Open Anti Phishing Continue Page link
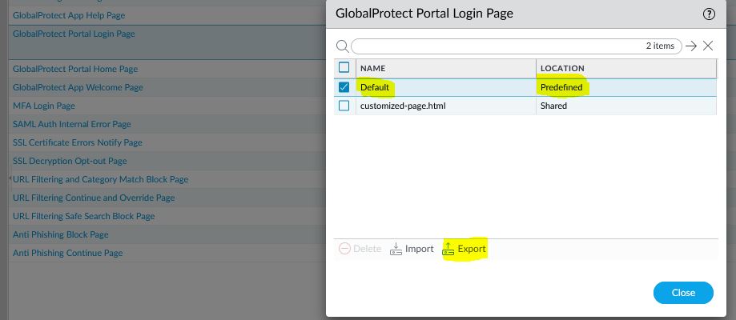Image resolution: width=736 pixels, height=320 pixels. [67, 253]
